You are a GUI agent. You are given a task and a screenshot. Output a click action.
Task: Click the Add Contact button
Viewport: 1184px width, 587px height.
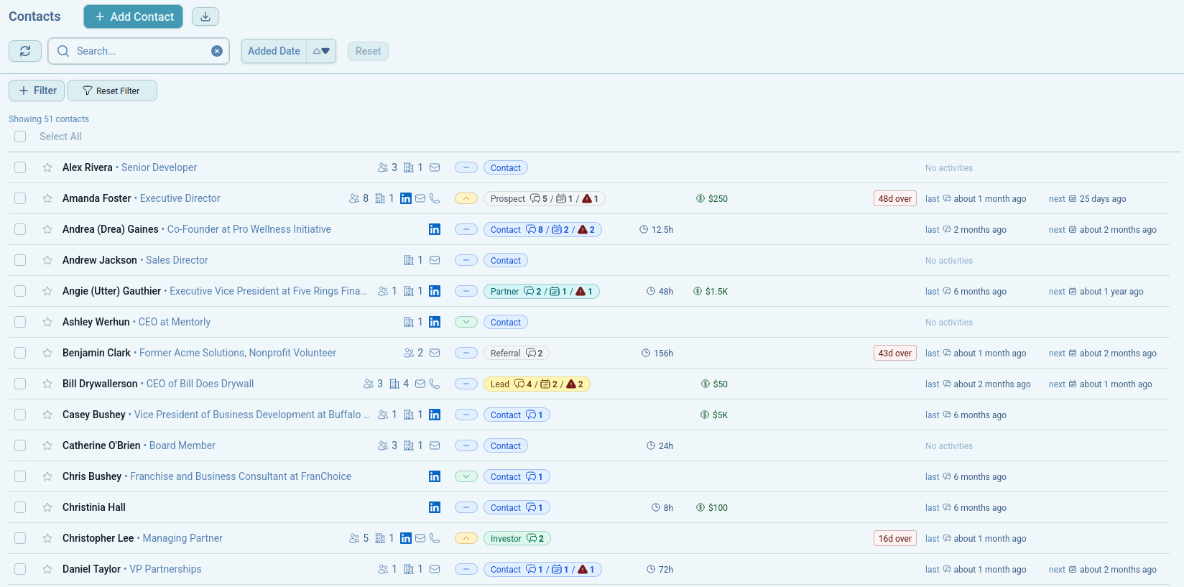tap(133, 17)
